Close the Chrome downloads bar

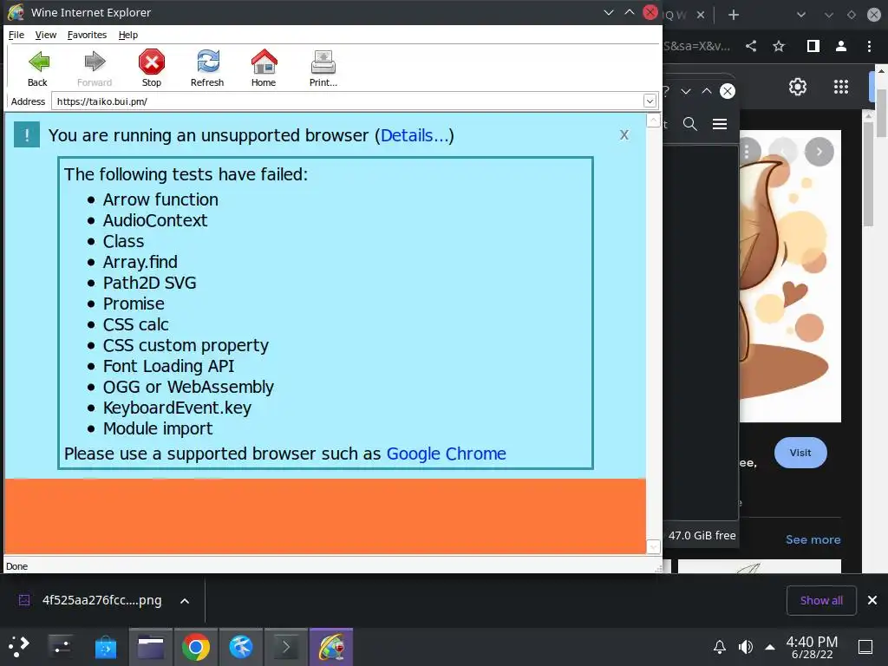pyautogui.click(x=872, y=600)
